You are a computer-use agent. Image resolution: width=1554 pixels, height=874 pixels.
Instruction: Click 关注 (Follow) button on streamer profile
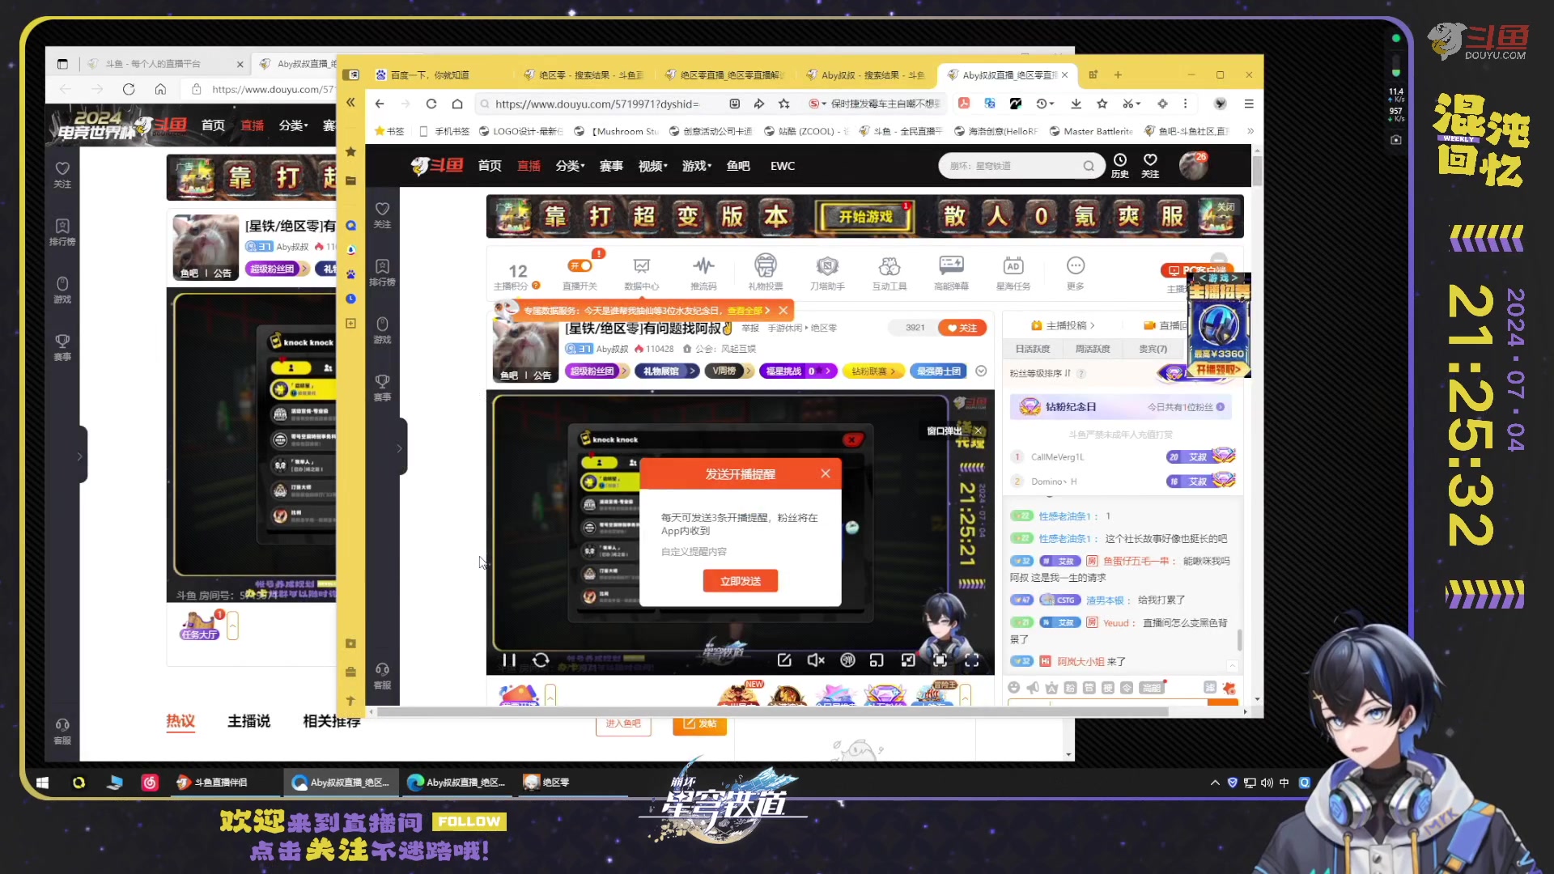point(962,328)
